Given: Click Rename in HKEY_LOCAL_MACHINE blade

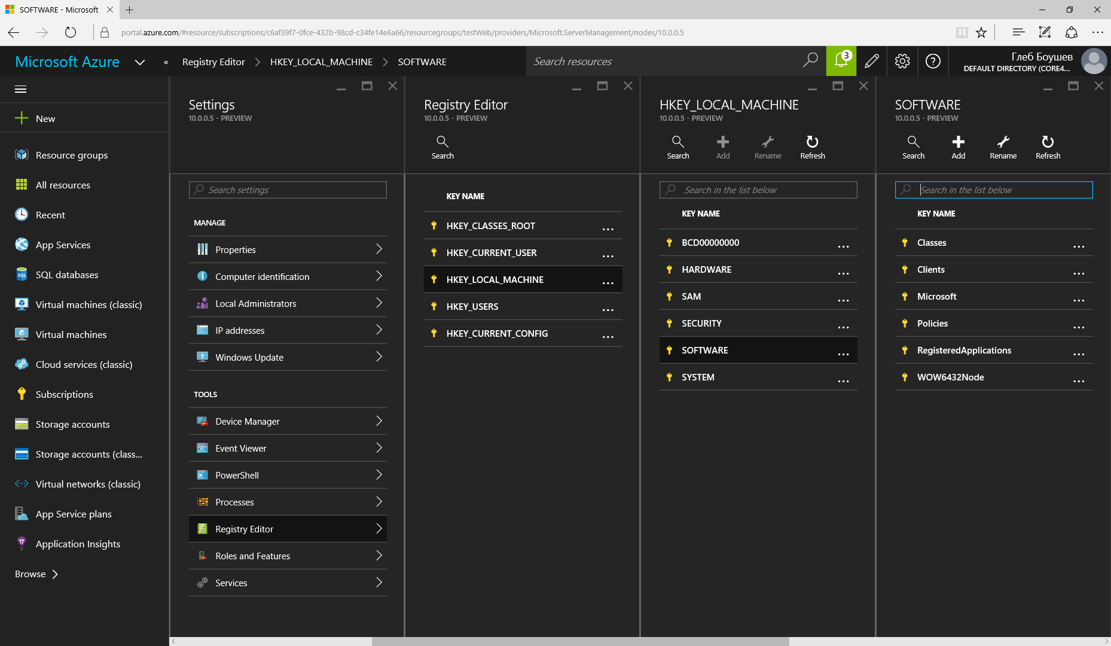Looking at the screenshot, I should click(x=768, y=147).
